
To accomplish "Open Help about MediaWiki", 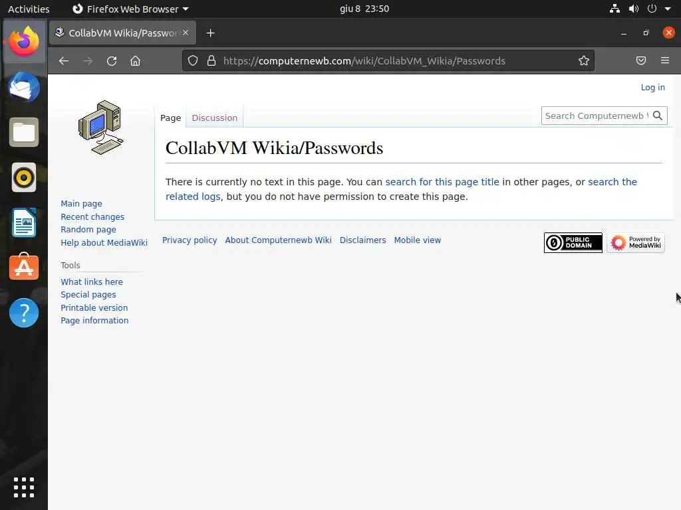I will [x=104, y=242].
